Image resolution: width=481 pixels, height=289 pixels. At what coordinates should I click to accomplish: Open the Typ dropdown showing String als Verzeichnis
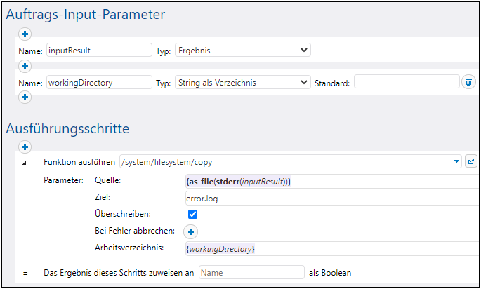[x=242, y=82]
